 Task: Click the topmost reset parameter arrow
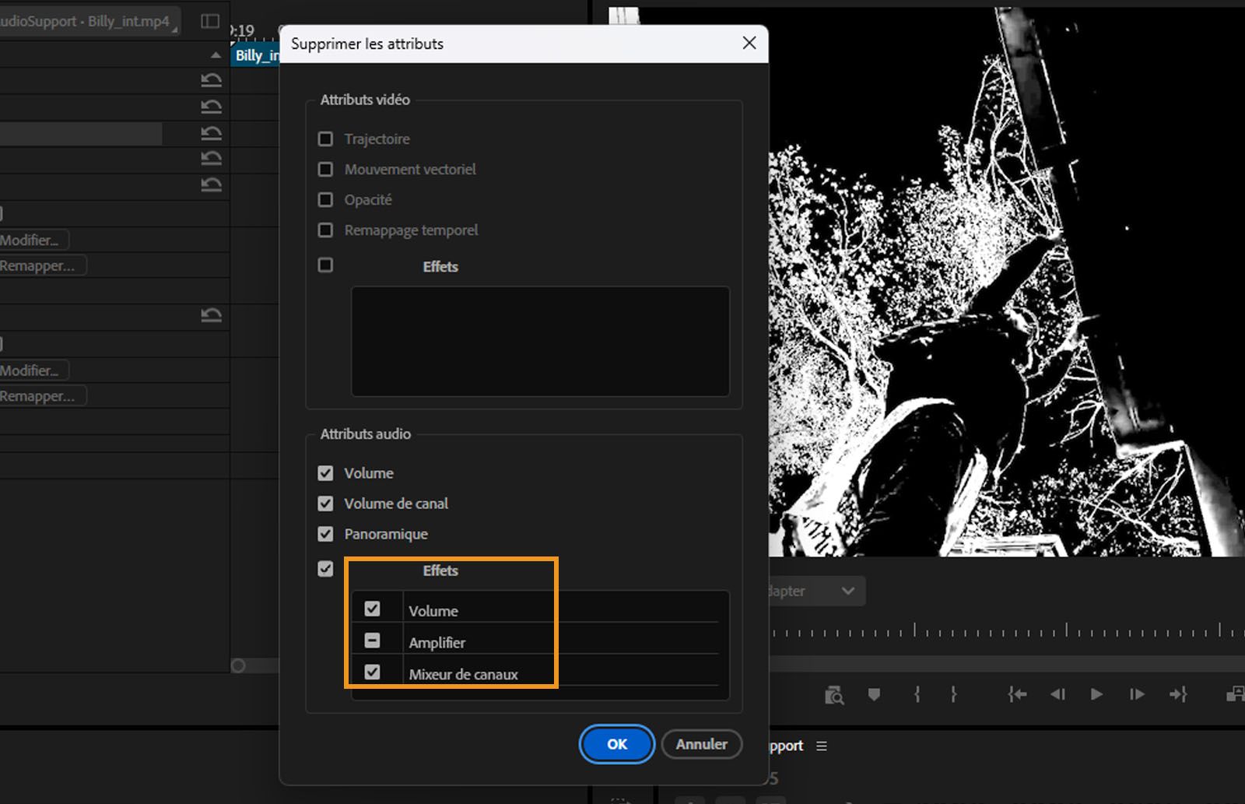click(x=211, y=80)
